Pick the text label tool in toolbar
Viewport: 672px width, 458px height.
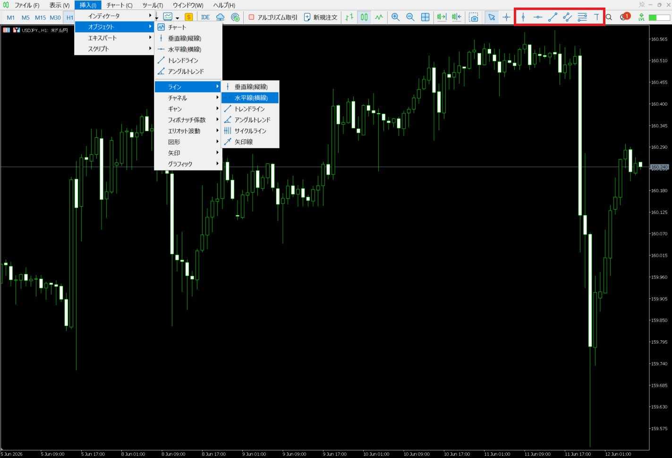click(596, 17)
